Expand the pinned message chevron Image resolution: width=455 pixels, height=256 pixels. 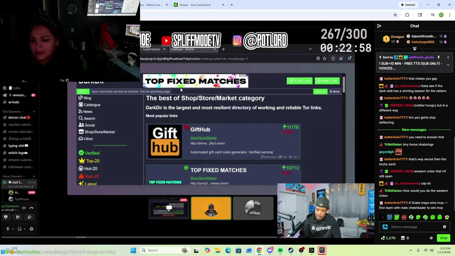[x=448, y=65]
